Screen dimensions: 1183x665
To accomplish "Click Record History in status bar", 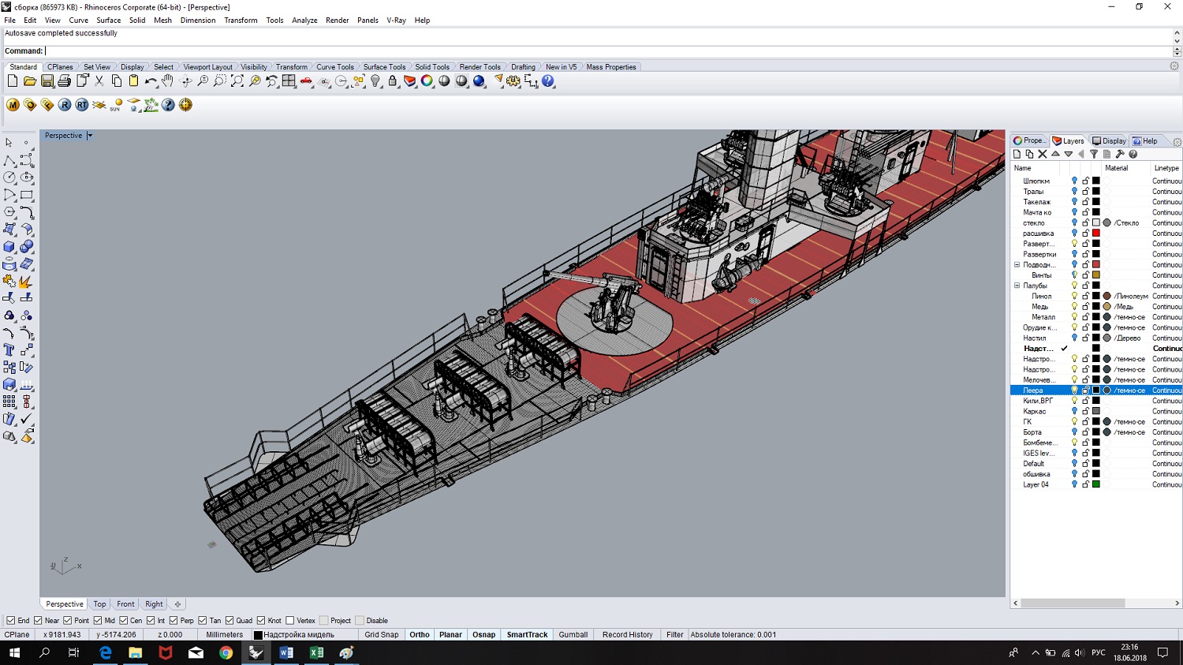I will pyautogui.click(x=628, y=634).
